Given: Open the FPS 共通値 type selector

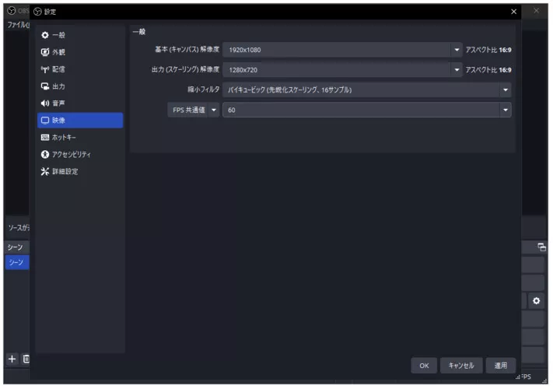Looking at the screenshot, I should point(193,110).
